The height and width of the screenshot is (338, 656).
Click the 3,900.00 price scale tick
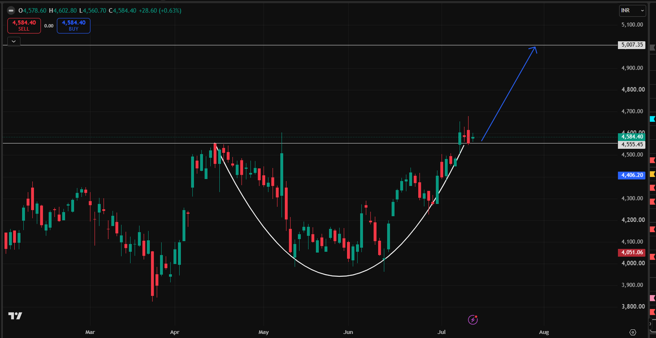632,285
